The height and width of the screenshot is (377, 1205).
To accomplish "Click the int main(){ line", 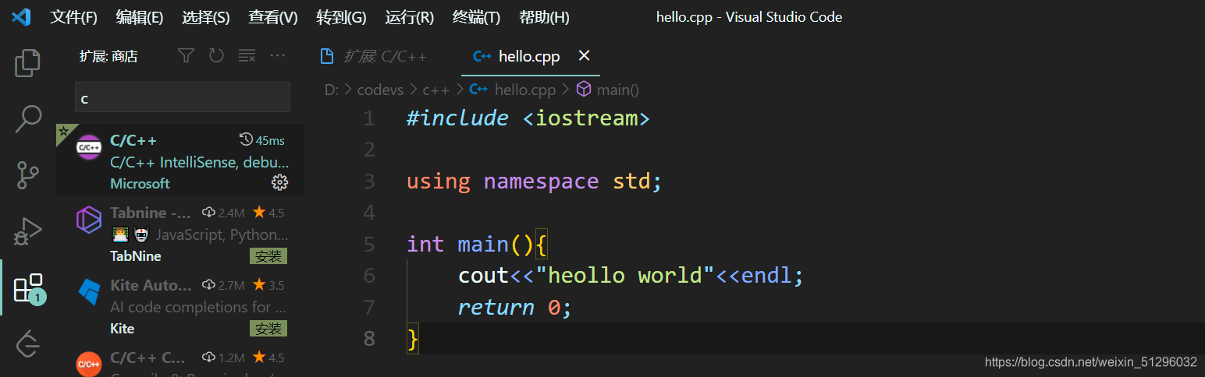I will tap(478, 244).
